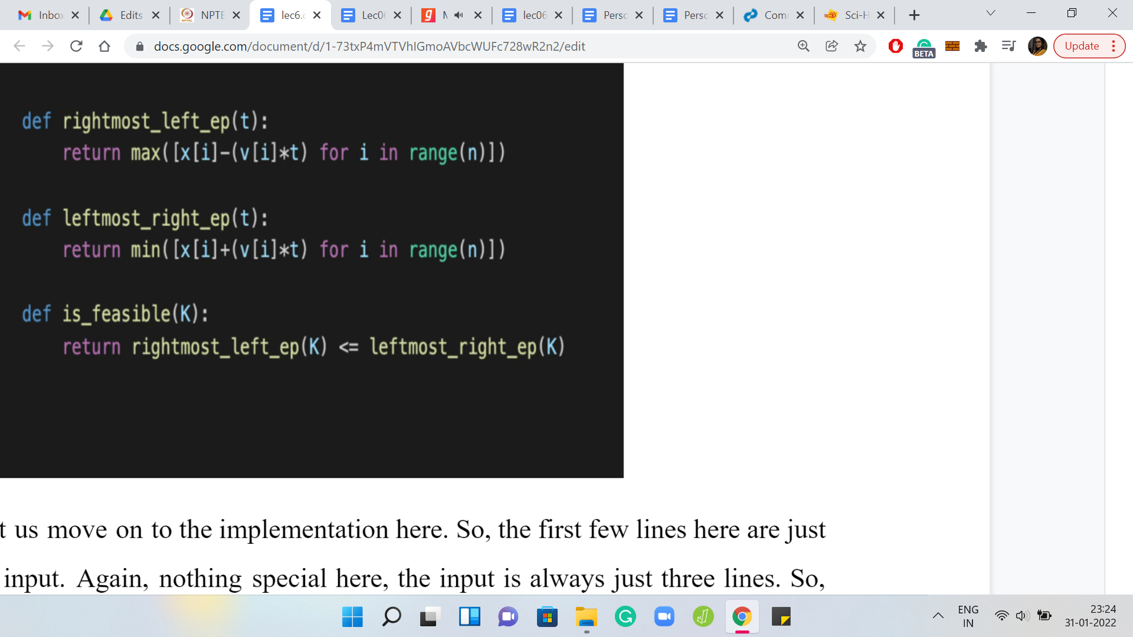Expand the system tray hidden icons
1133x637 pixels.
[938, 616]
